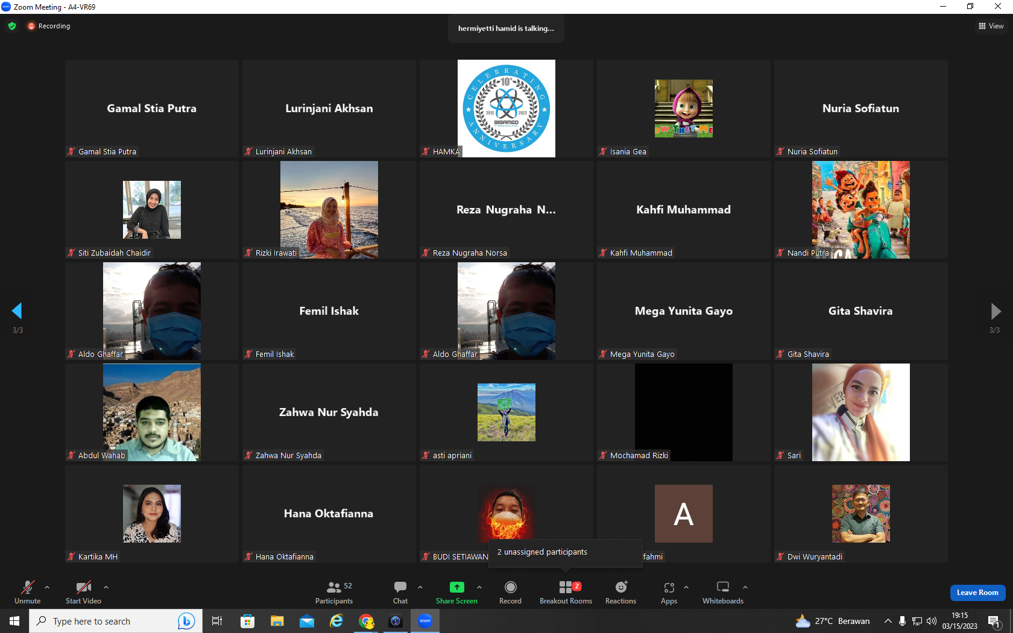Open the Chat panel

point(400,593)
